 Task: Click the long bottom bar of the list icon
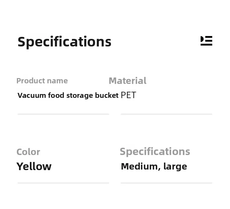pos(206,44)
